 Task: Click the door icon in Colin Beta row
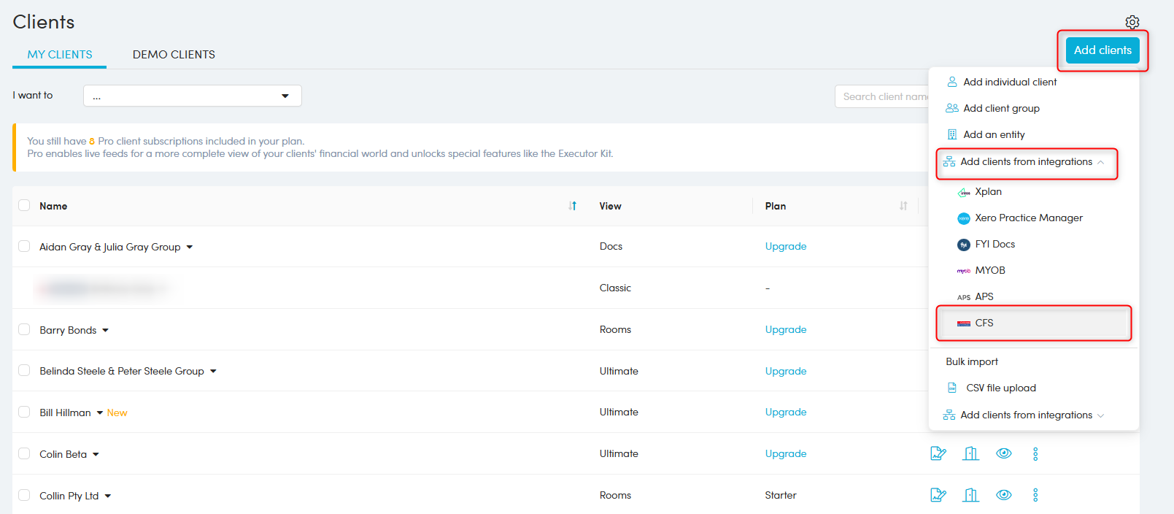[970, 453]
